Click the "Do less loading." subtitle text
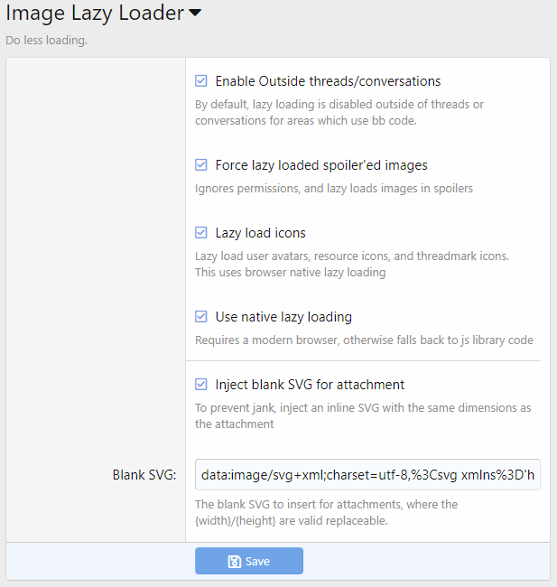The image size is (557, 587). tap(46, 41)
